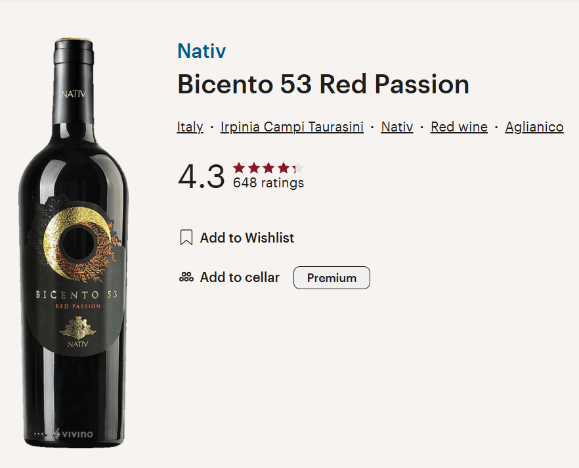Click the bookmark icon beside Add to Wishlist
579x468 pixels.
[186, 237]
